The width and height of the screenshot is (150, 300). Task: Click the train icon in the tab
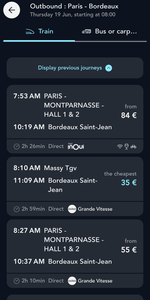tap(30, 31)
